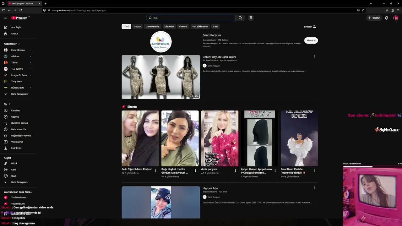Open options for Heybeli Ada video

pos(315,188)
